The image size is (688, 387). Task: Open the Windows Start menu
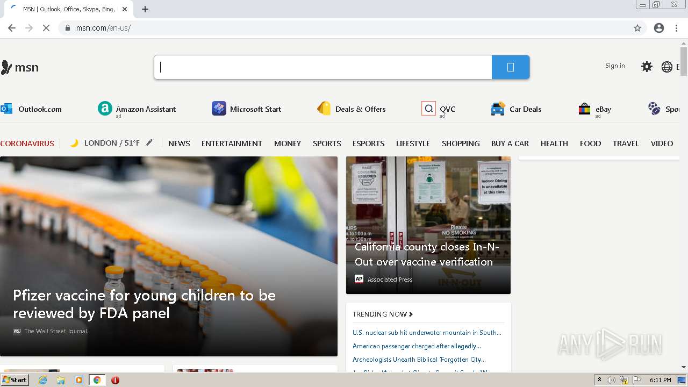pos(15,380)
